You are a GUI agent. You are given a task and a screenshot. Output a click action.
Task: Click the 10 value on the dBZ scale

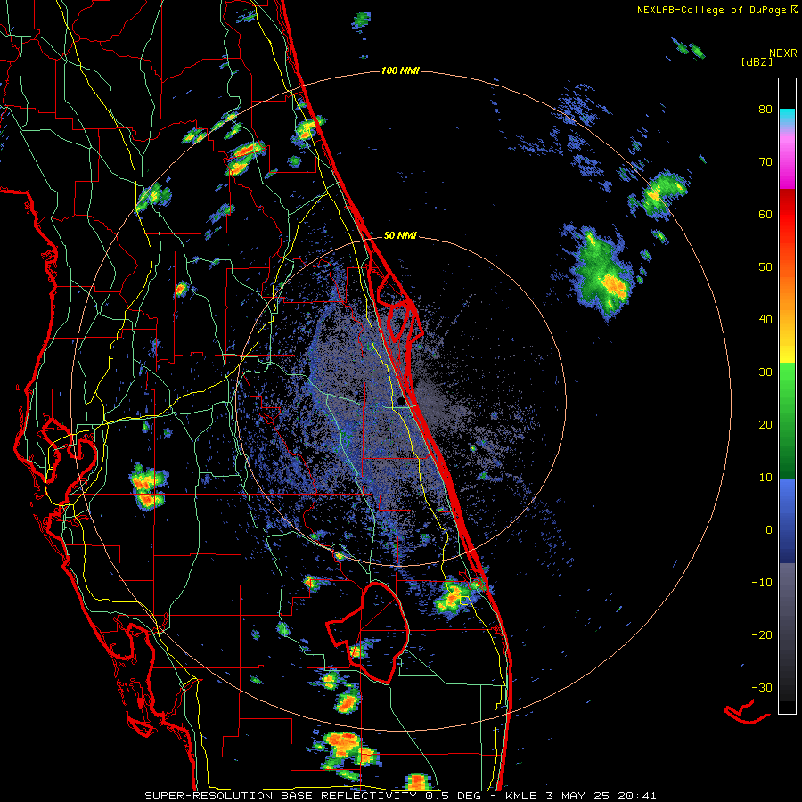pos(765,478)
